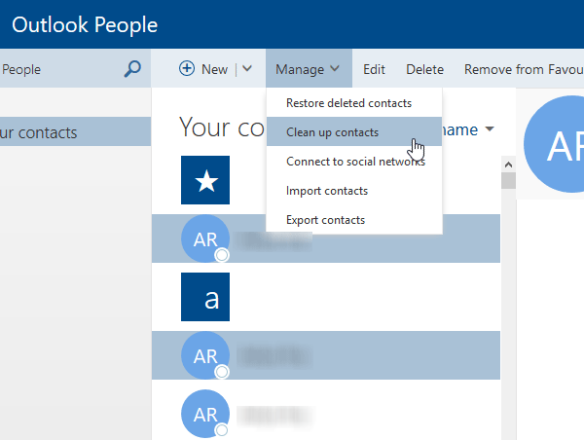Select first AR contact under letter a

[326, 355]
